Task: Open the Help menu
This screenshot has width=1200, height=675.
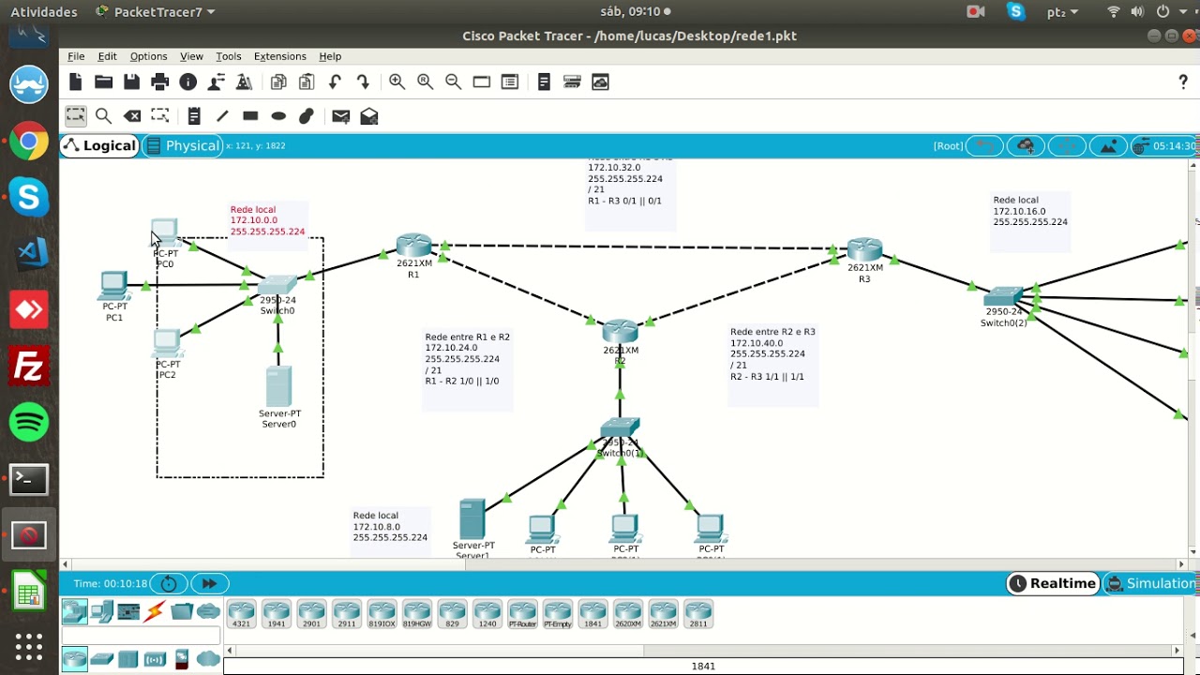Action: 330,56
